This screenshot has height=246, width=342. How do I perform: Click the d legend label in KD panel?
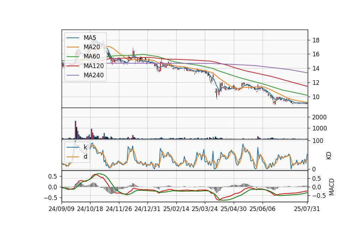[85, 157]
